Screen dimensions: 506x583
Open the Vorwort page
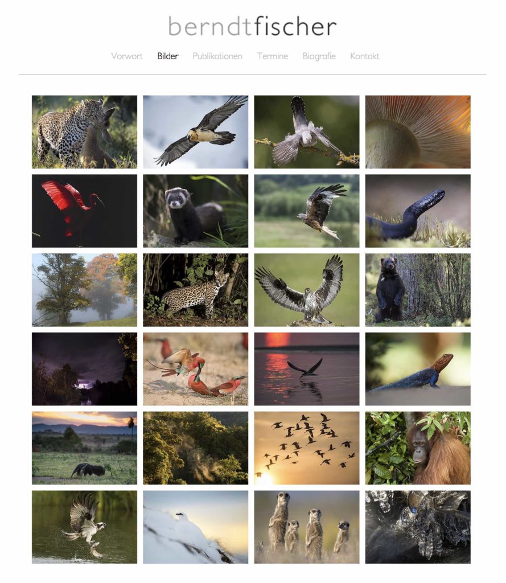click(x=127, y=56)
